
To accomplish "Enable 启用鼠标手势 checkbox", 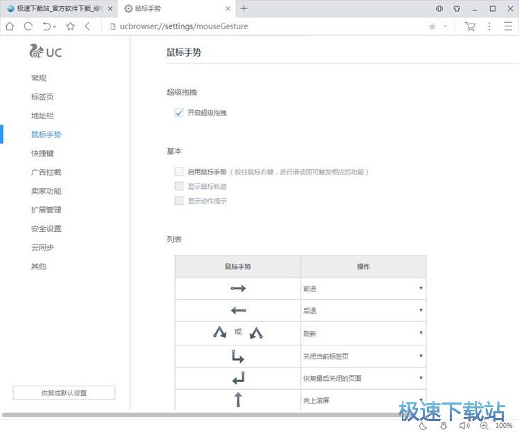I will [x=179, y=172].
